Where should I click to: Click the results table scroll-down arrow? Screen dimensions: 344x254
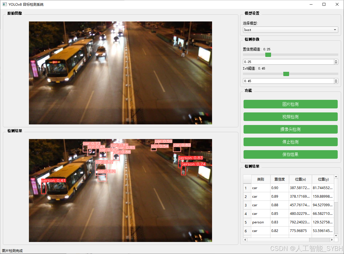point(335,235)
